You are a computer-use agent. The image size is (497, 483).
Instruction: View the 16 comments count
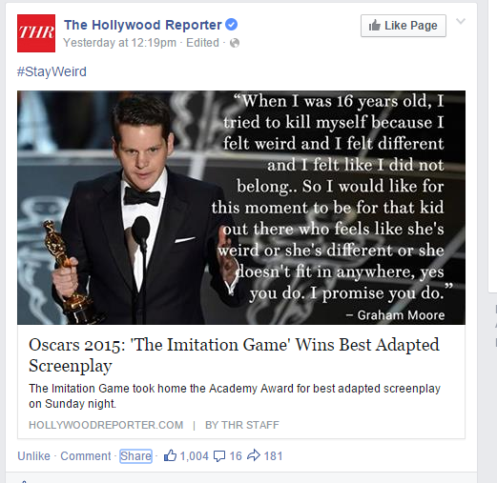click(236, 456)
